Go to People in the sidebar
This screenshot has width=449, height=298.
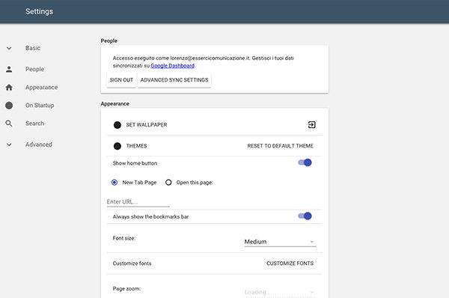click(x=34, y=69)
